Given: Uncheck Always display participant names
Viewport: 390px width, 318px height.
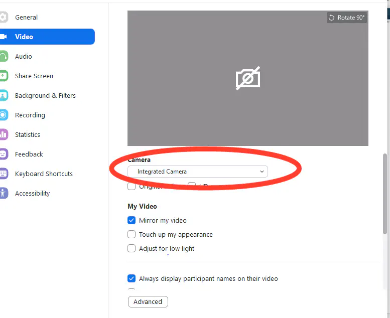Looking at the screenshot, I should [132, 278].
